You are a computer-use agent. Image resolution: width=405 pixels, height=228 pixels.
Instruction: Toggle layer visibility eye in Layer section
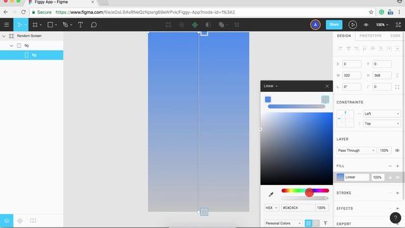coord(397,151)
